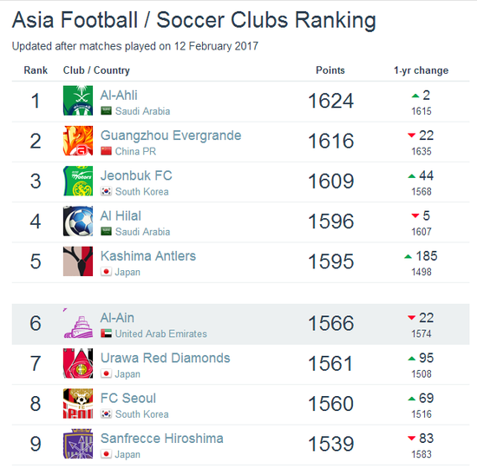Click the Guangzhou Evergrande club crest
Viewport: 477px width, 469px height.
pyautogui.click(x=78, y=141)
